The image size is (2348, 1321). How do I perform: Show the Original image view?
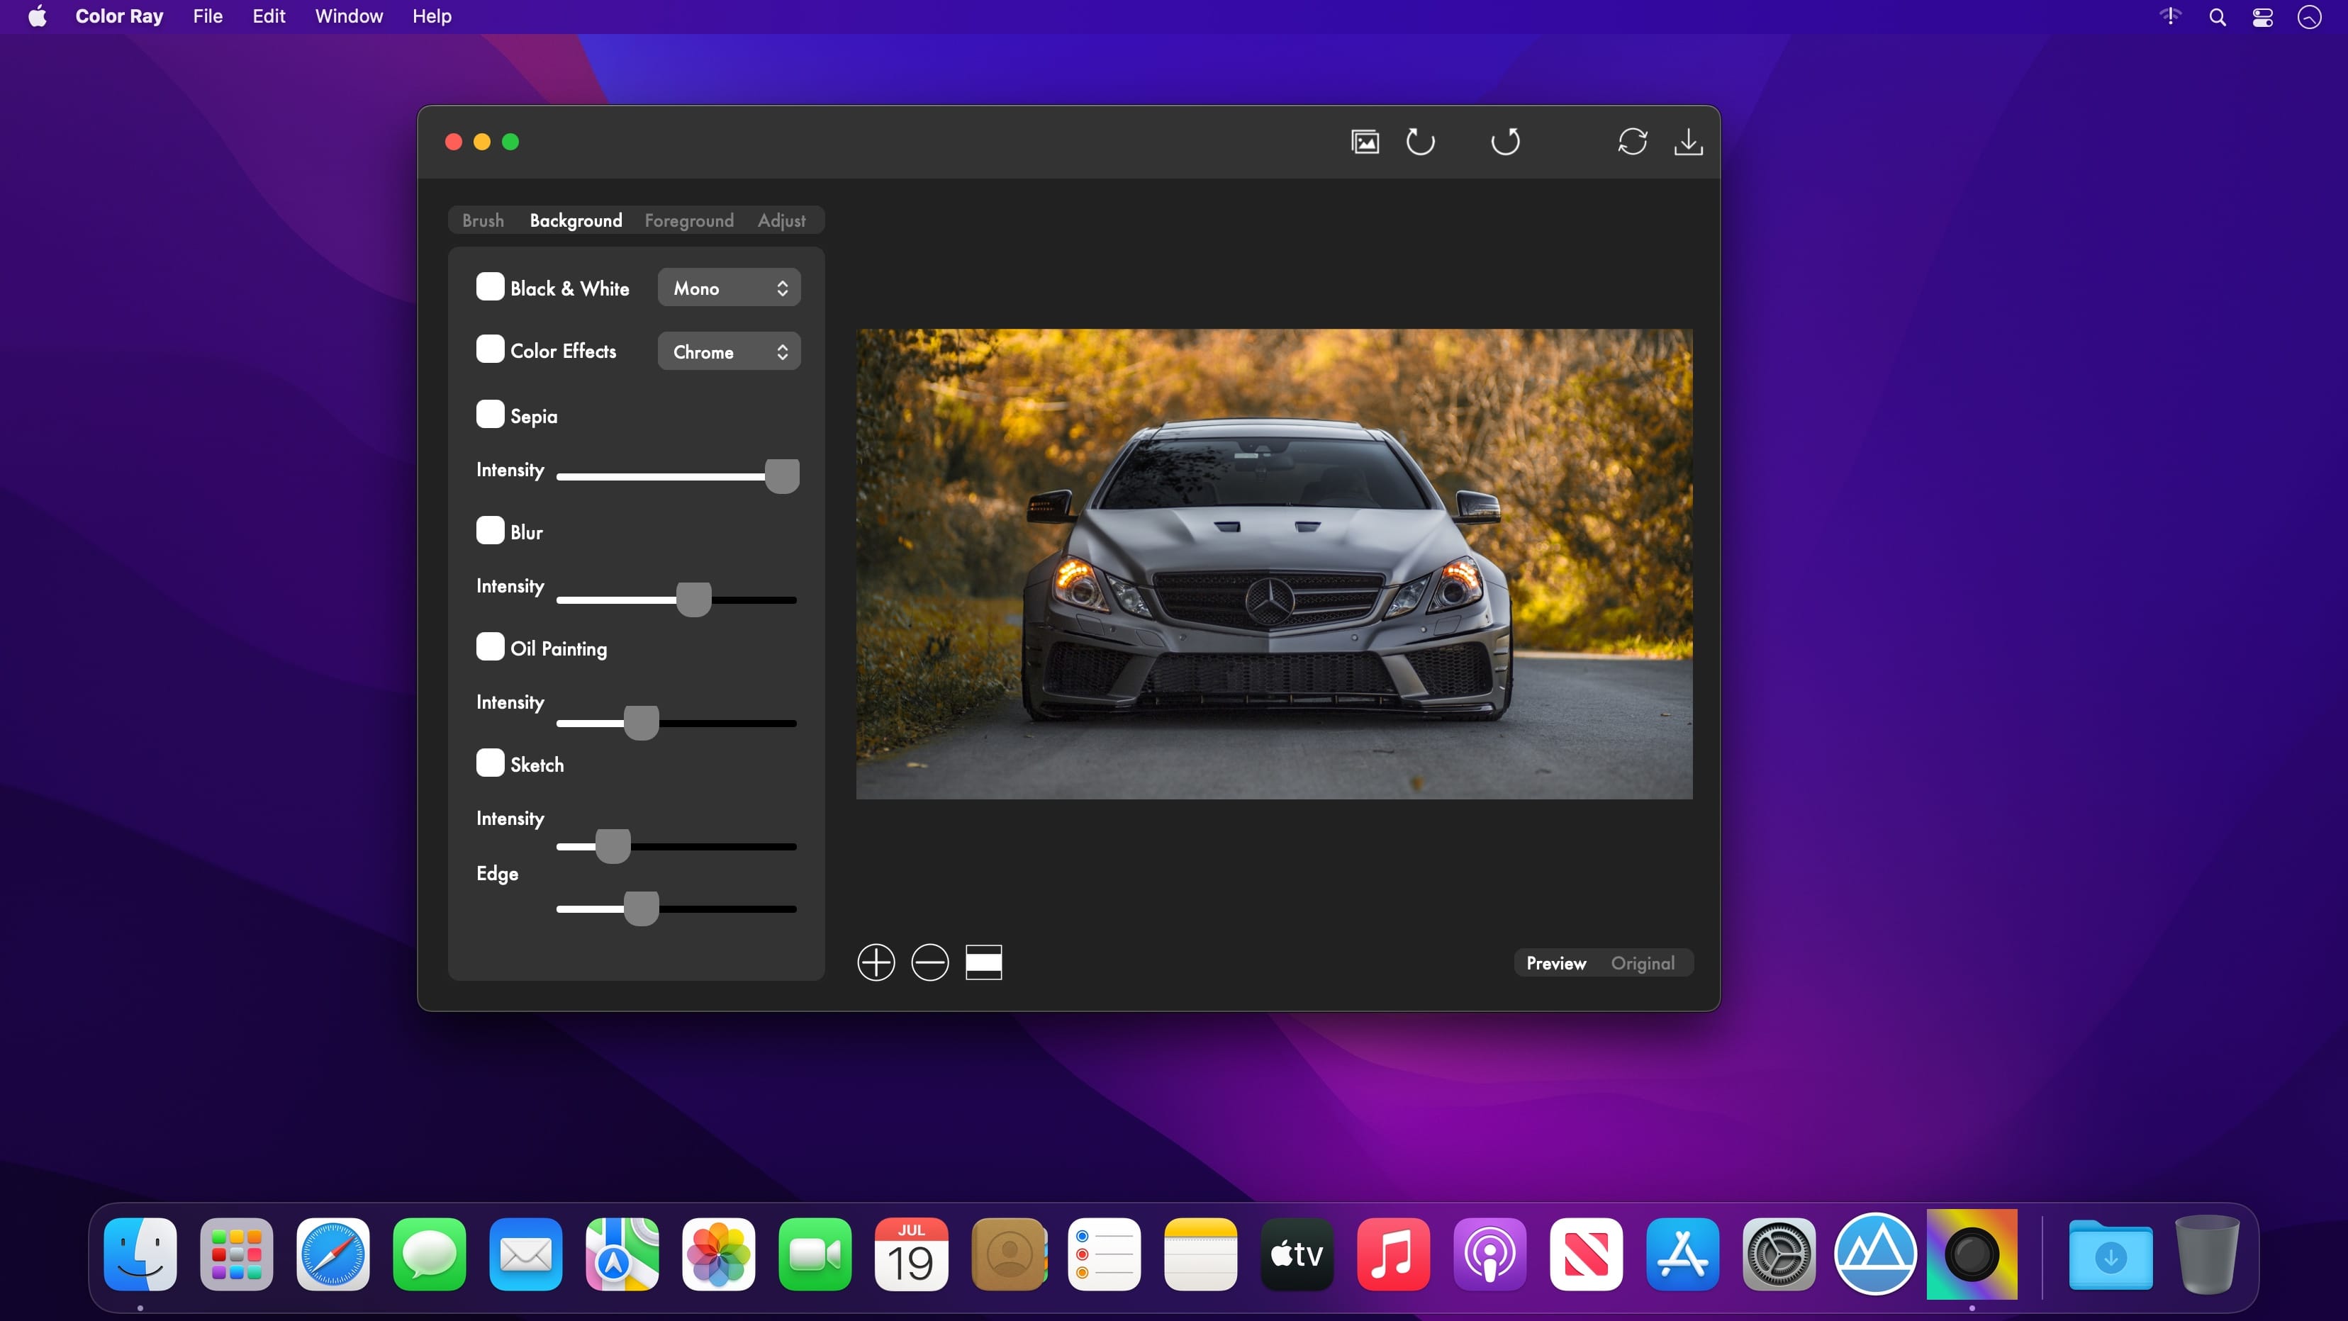point(1643,963)
